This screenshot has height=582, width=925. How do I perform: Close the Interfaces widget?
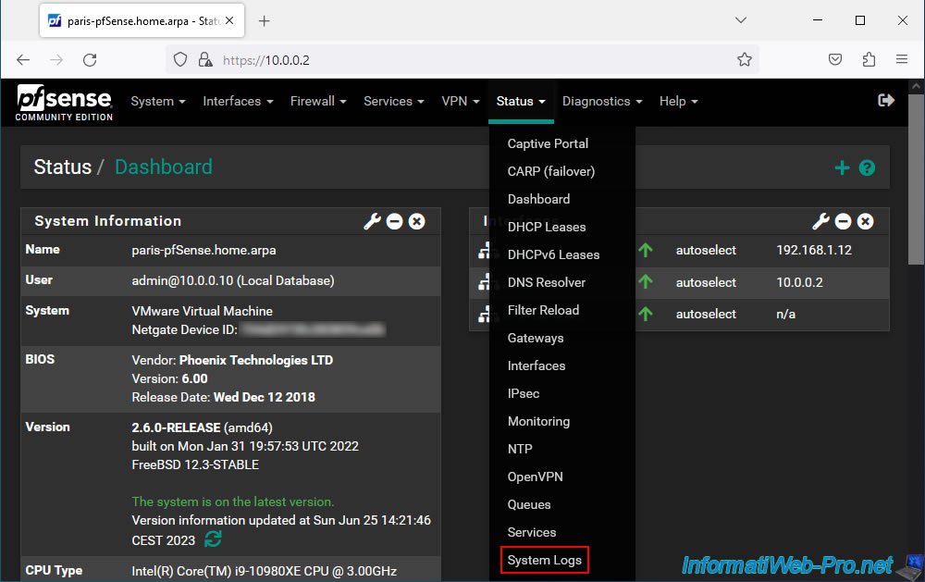(x=866, y=221)
